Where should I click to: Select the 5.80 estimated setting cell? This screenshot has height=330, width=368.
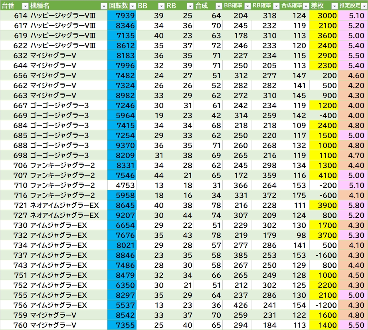[x=353, y=205]
